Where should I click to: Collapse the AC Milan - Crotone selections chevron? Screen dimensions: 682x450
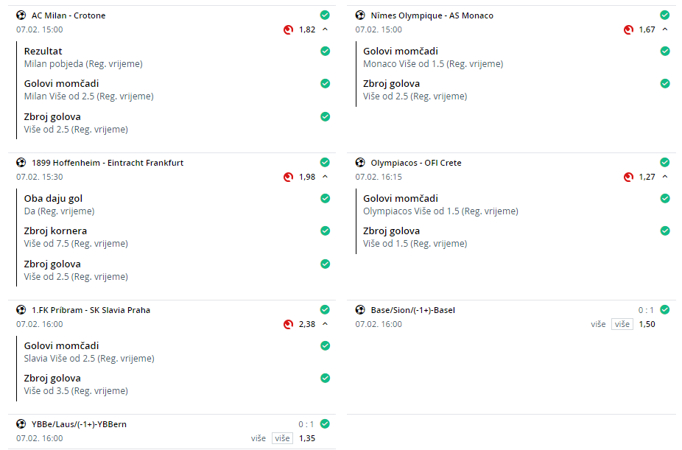point(325,29)
